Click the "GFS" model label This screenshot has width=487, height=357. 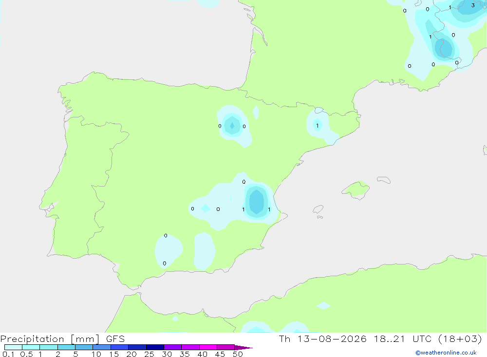[x=115, y=339]
